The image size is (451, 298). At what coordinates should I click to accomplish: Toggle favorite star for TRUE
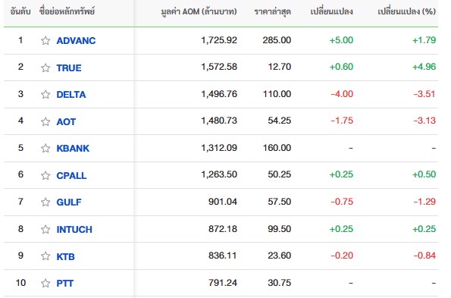coord(45,67)
